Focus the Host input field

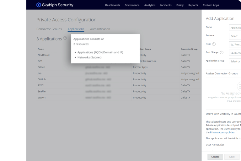pos(235,45)
